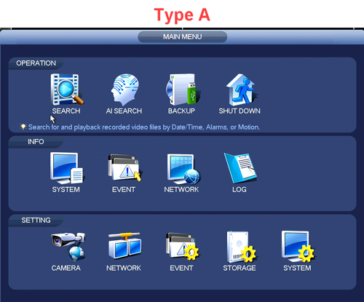This screenshot has width=364, height=302.
Task: Open Event settings gear icon
Action: point(183,247)
